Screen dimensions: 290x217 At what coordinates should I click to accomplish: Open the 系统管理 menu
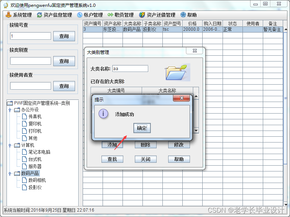pos(16,14)
